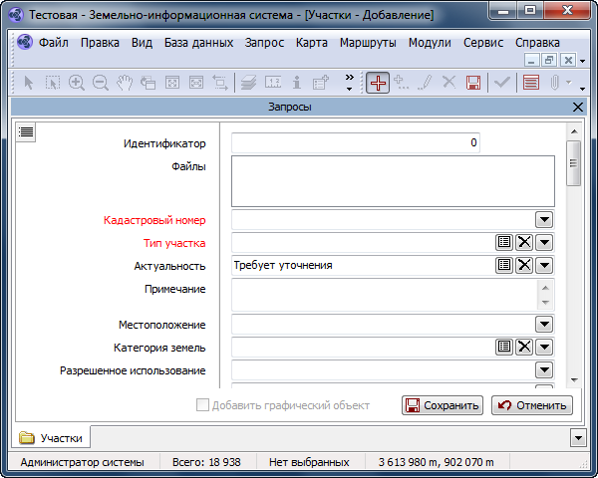The image size is (598, 478).
Task: Expand the Кадастровый номер dropdown
Action: coord(544,219)
